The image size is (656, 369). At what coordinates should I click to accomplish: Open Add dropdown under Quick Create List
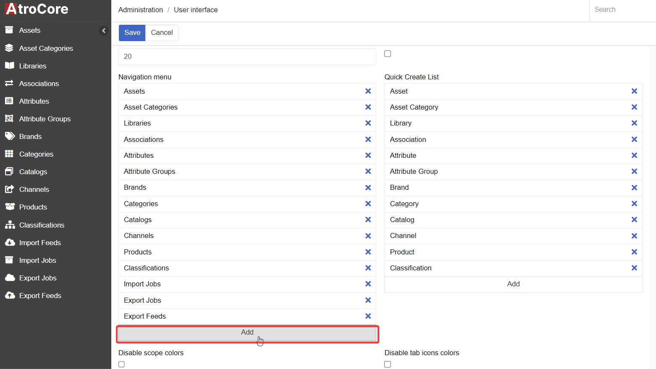pyautogui.click(x=513, y=284)
